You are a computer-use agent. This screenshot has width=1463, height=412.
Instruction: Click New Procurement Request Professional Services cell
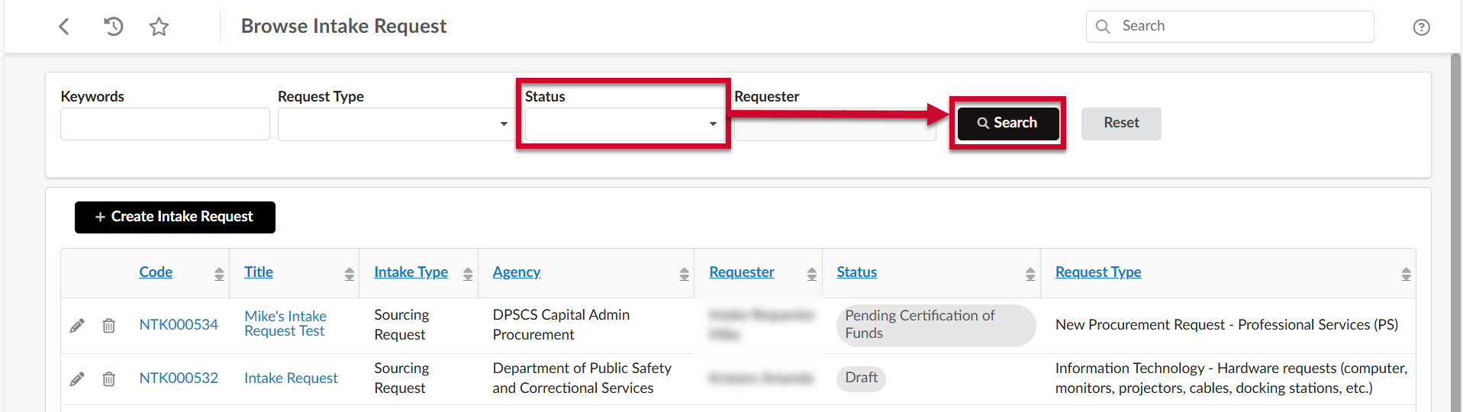coord(1226,325)
